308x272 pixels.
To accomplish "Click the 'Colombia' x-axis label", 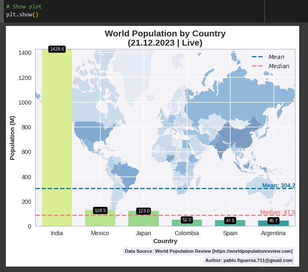I will 187,233.
